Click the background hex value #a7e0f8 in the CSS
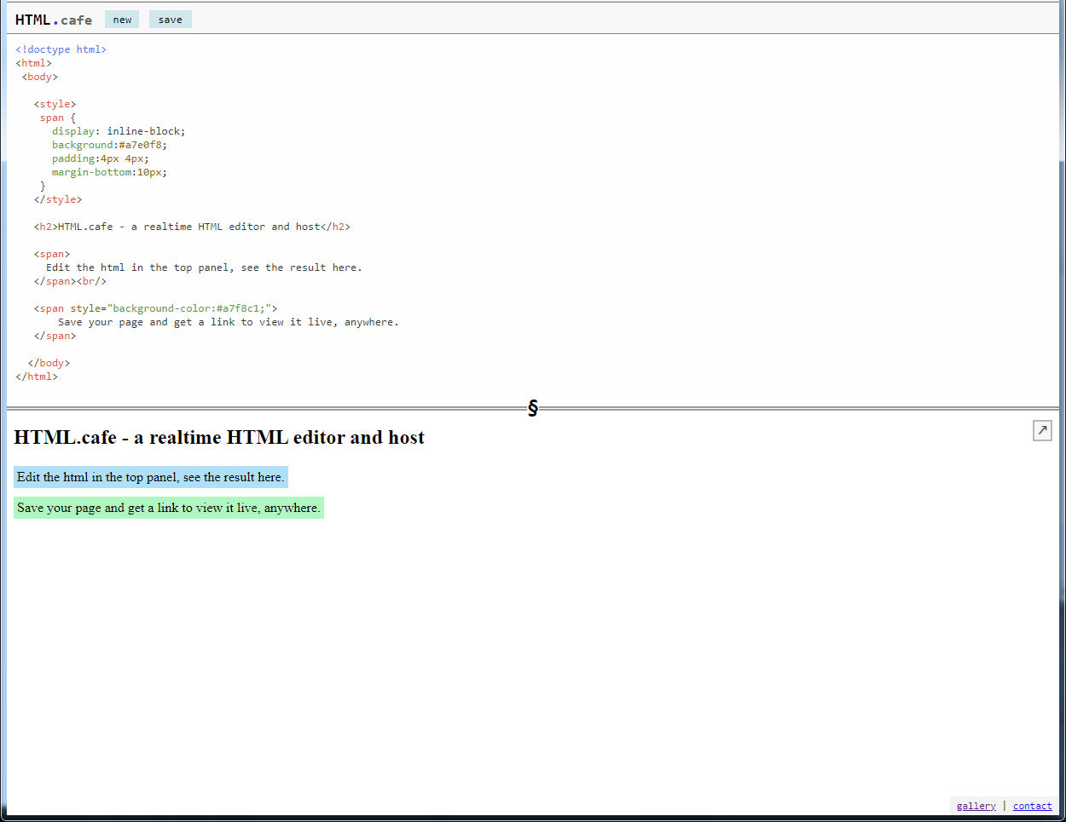The image size is (1066, 822). [141, 144]
